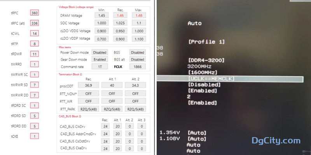Select the FCLK 1866 value
The image size is (311, 155).
tap(138, 67)
